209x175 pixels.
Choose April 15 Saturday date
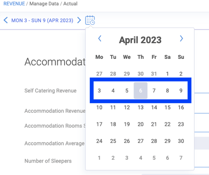pos(167,108)
